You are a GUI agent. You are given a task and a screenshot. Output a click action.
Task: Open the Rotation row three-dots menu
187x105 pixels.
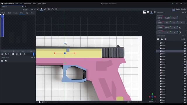point(186,32)
